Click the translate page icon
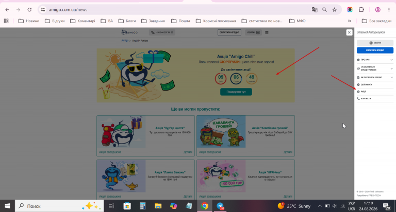The height and width of the screenshot is (212, 396). [x=315, y=10]
